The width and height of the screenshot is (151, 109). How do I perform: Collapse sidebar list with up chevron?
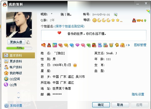(x=18, y=93)
